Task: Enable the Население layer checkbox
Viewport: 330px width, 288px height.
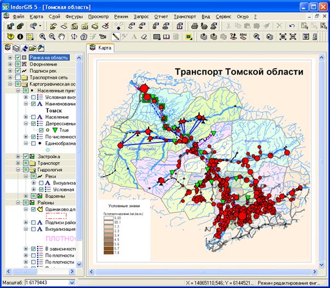Action: point(33,117)
